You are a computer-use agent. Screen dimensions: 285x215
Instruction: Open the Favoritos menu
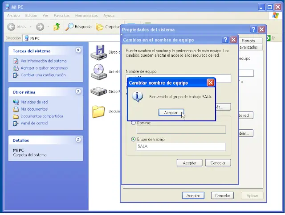(61, 16)
